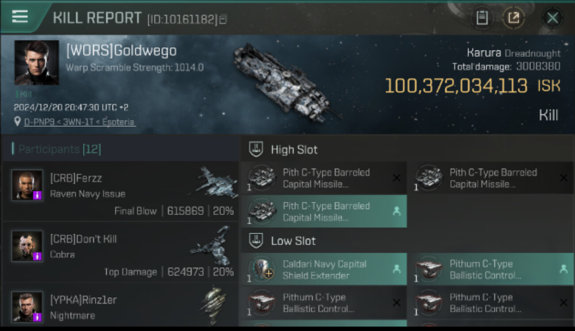
Task: Select Don't Kill's participant portrait
Action: pyautogui.click(x=27, y=246)
